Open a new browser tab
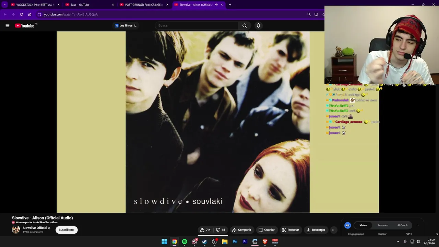Viewport: 439px width, 247px height. pyautogui.click(x=230, y=5)
